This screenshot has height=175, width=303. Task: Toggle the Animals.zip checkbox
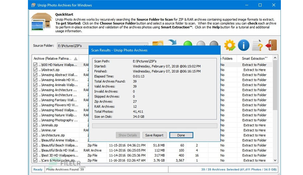coord(35,125)
